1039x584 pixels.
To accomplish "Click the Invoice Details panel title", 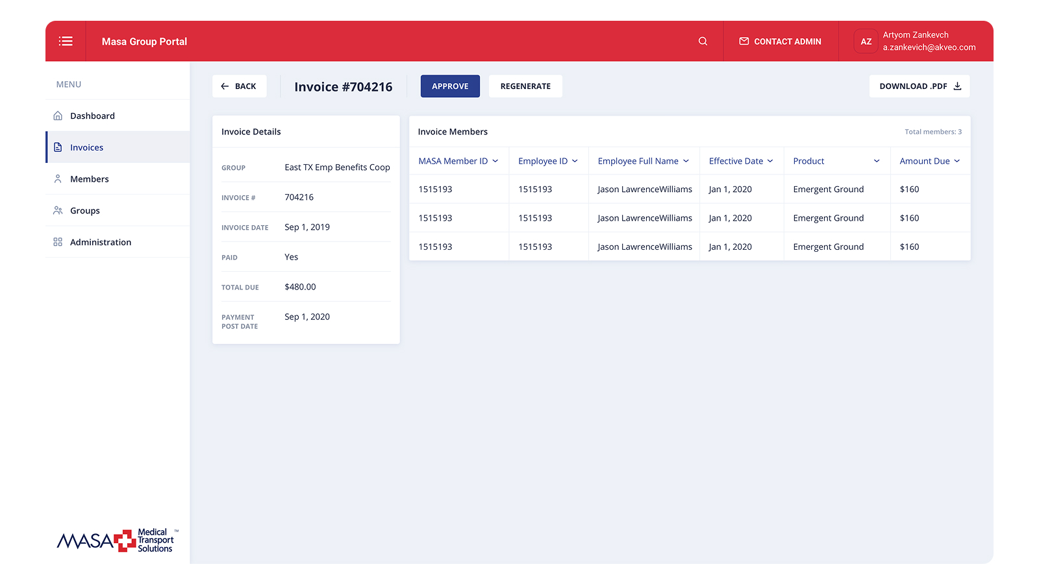I will click(x=251, y=132).
